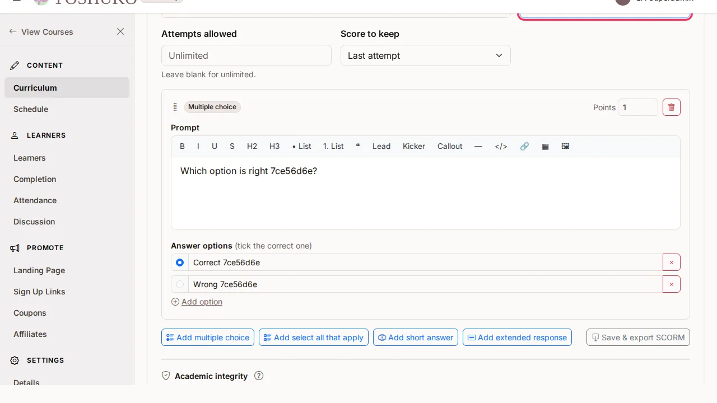Insert a code block with the </> tool
The height and width of the screenshot is (403, 717).
point(501,146)
